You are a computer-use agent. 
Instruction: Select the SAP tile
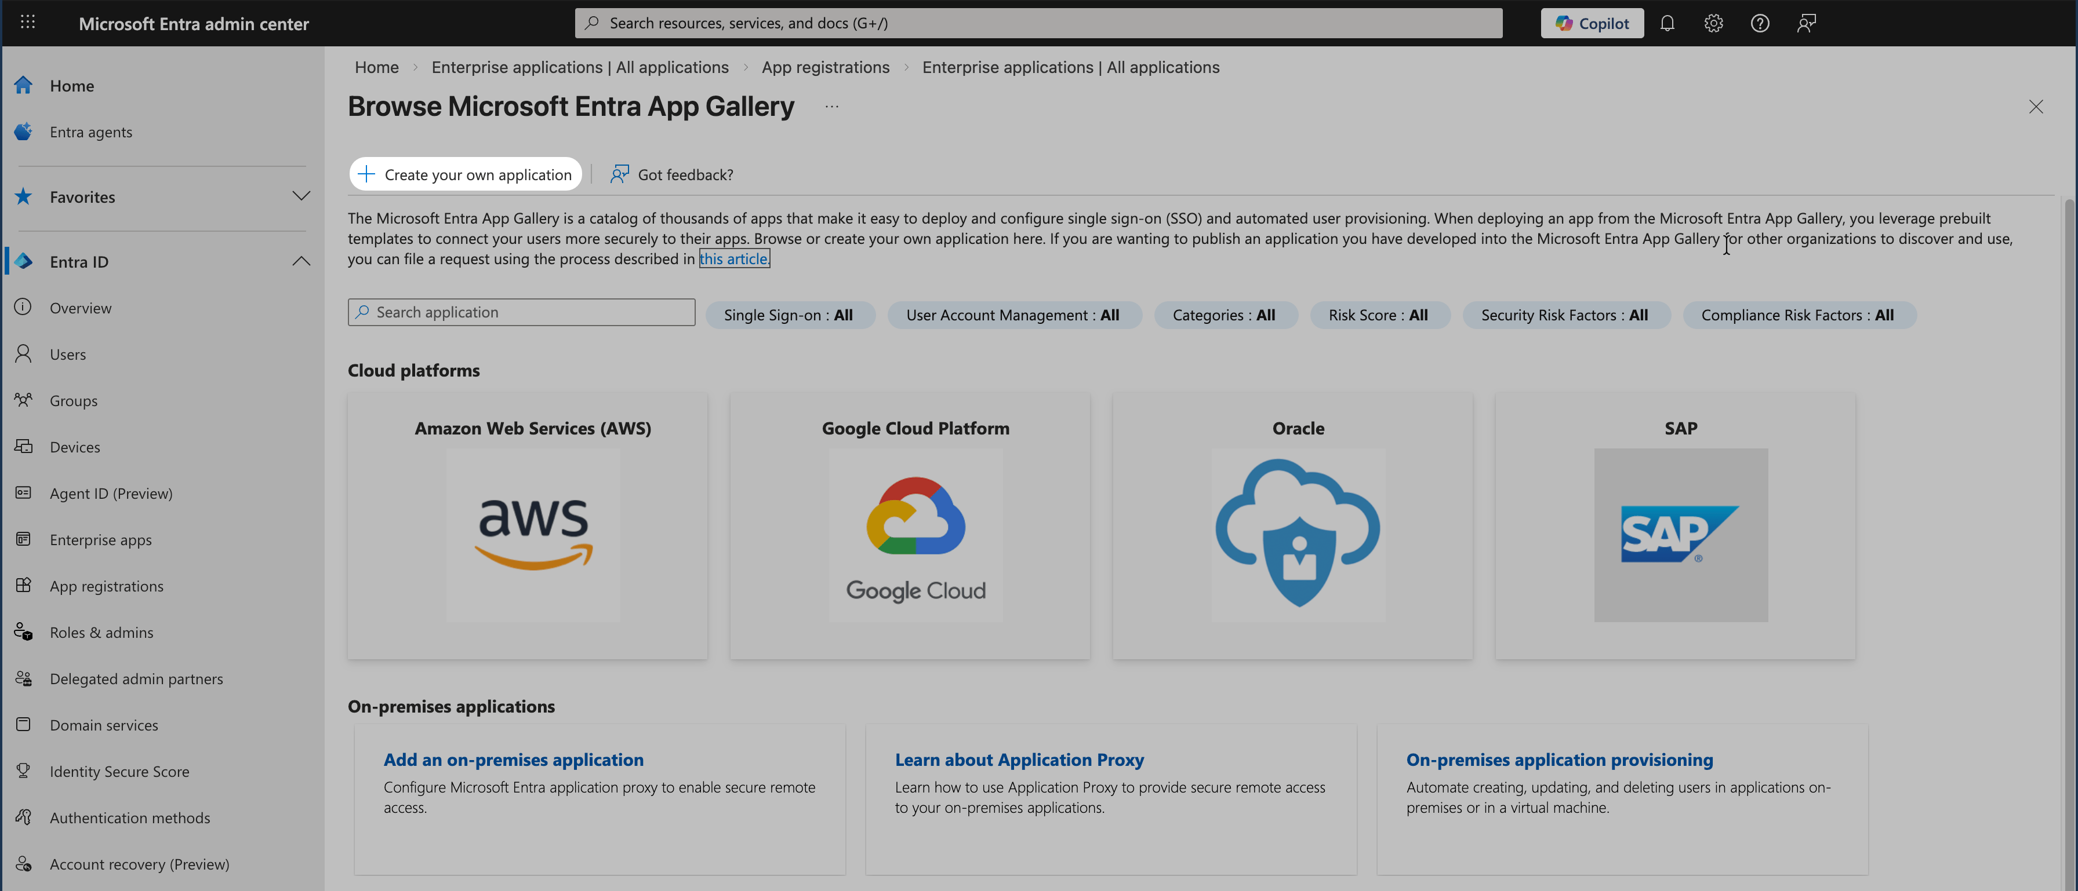(1674, 525)
